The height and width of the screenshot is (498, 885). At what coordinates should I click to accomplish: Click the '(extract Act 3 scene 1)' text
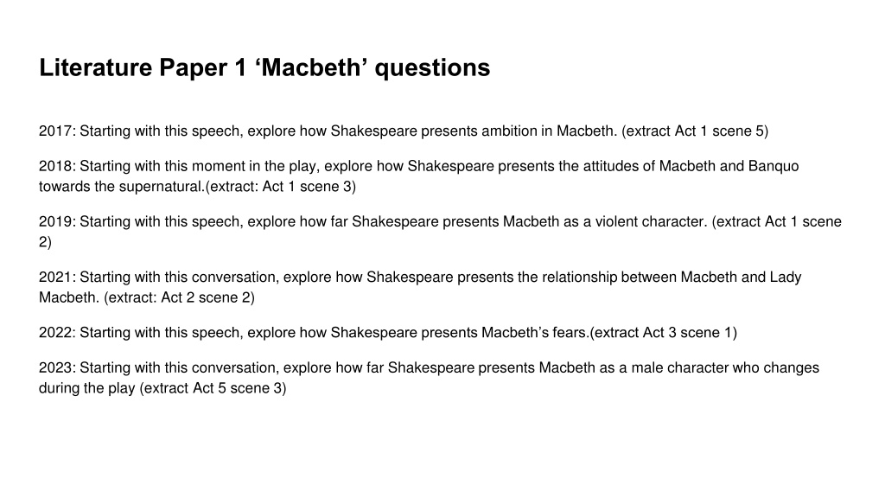[x=663, y=333]
